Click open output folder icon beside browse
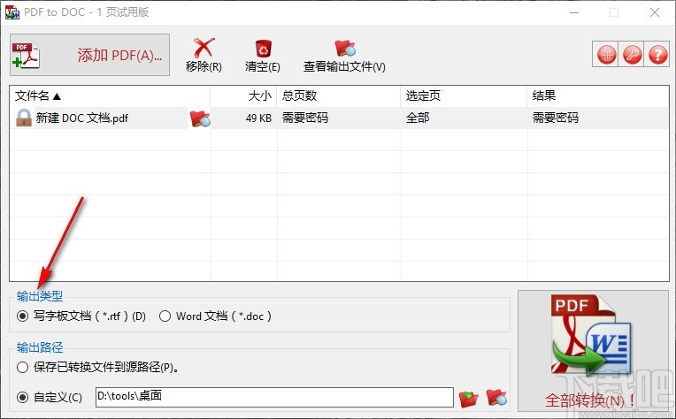This screenshot has width=676, height=419. pos(496,398)
